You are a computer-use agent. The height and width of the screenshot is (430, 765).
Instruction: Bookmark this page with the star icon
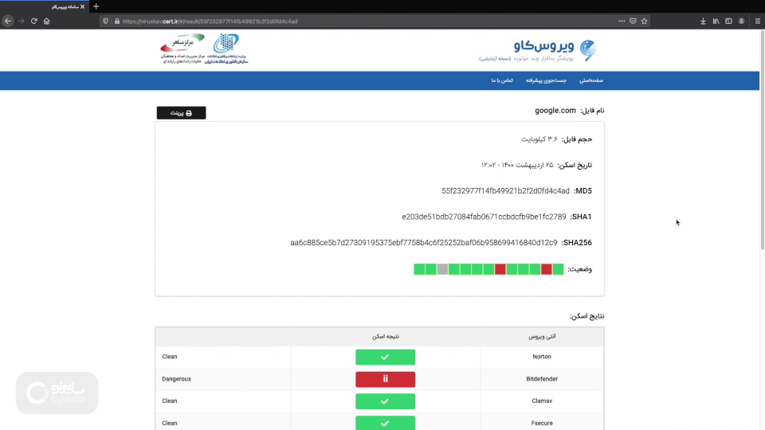point(644,21)
